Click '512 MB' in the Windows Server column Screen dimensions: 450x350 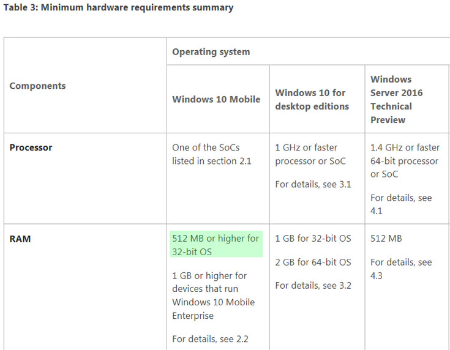click(386, 239)
